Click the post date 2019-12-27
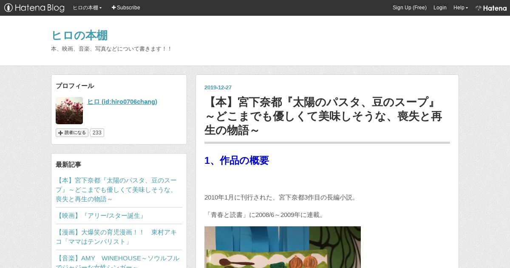510x268 pixels. point(218,88)
